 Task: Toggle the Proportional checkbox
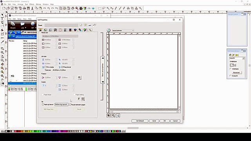coord(62,67)
